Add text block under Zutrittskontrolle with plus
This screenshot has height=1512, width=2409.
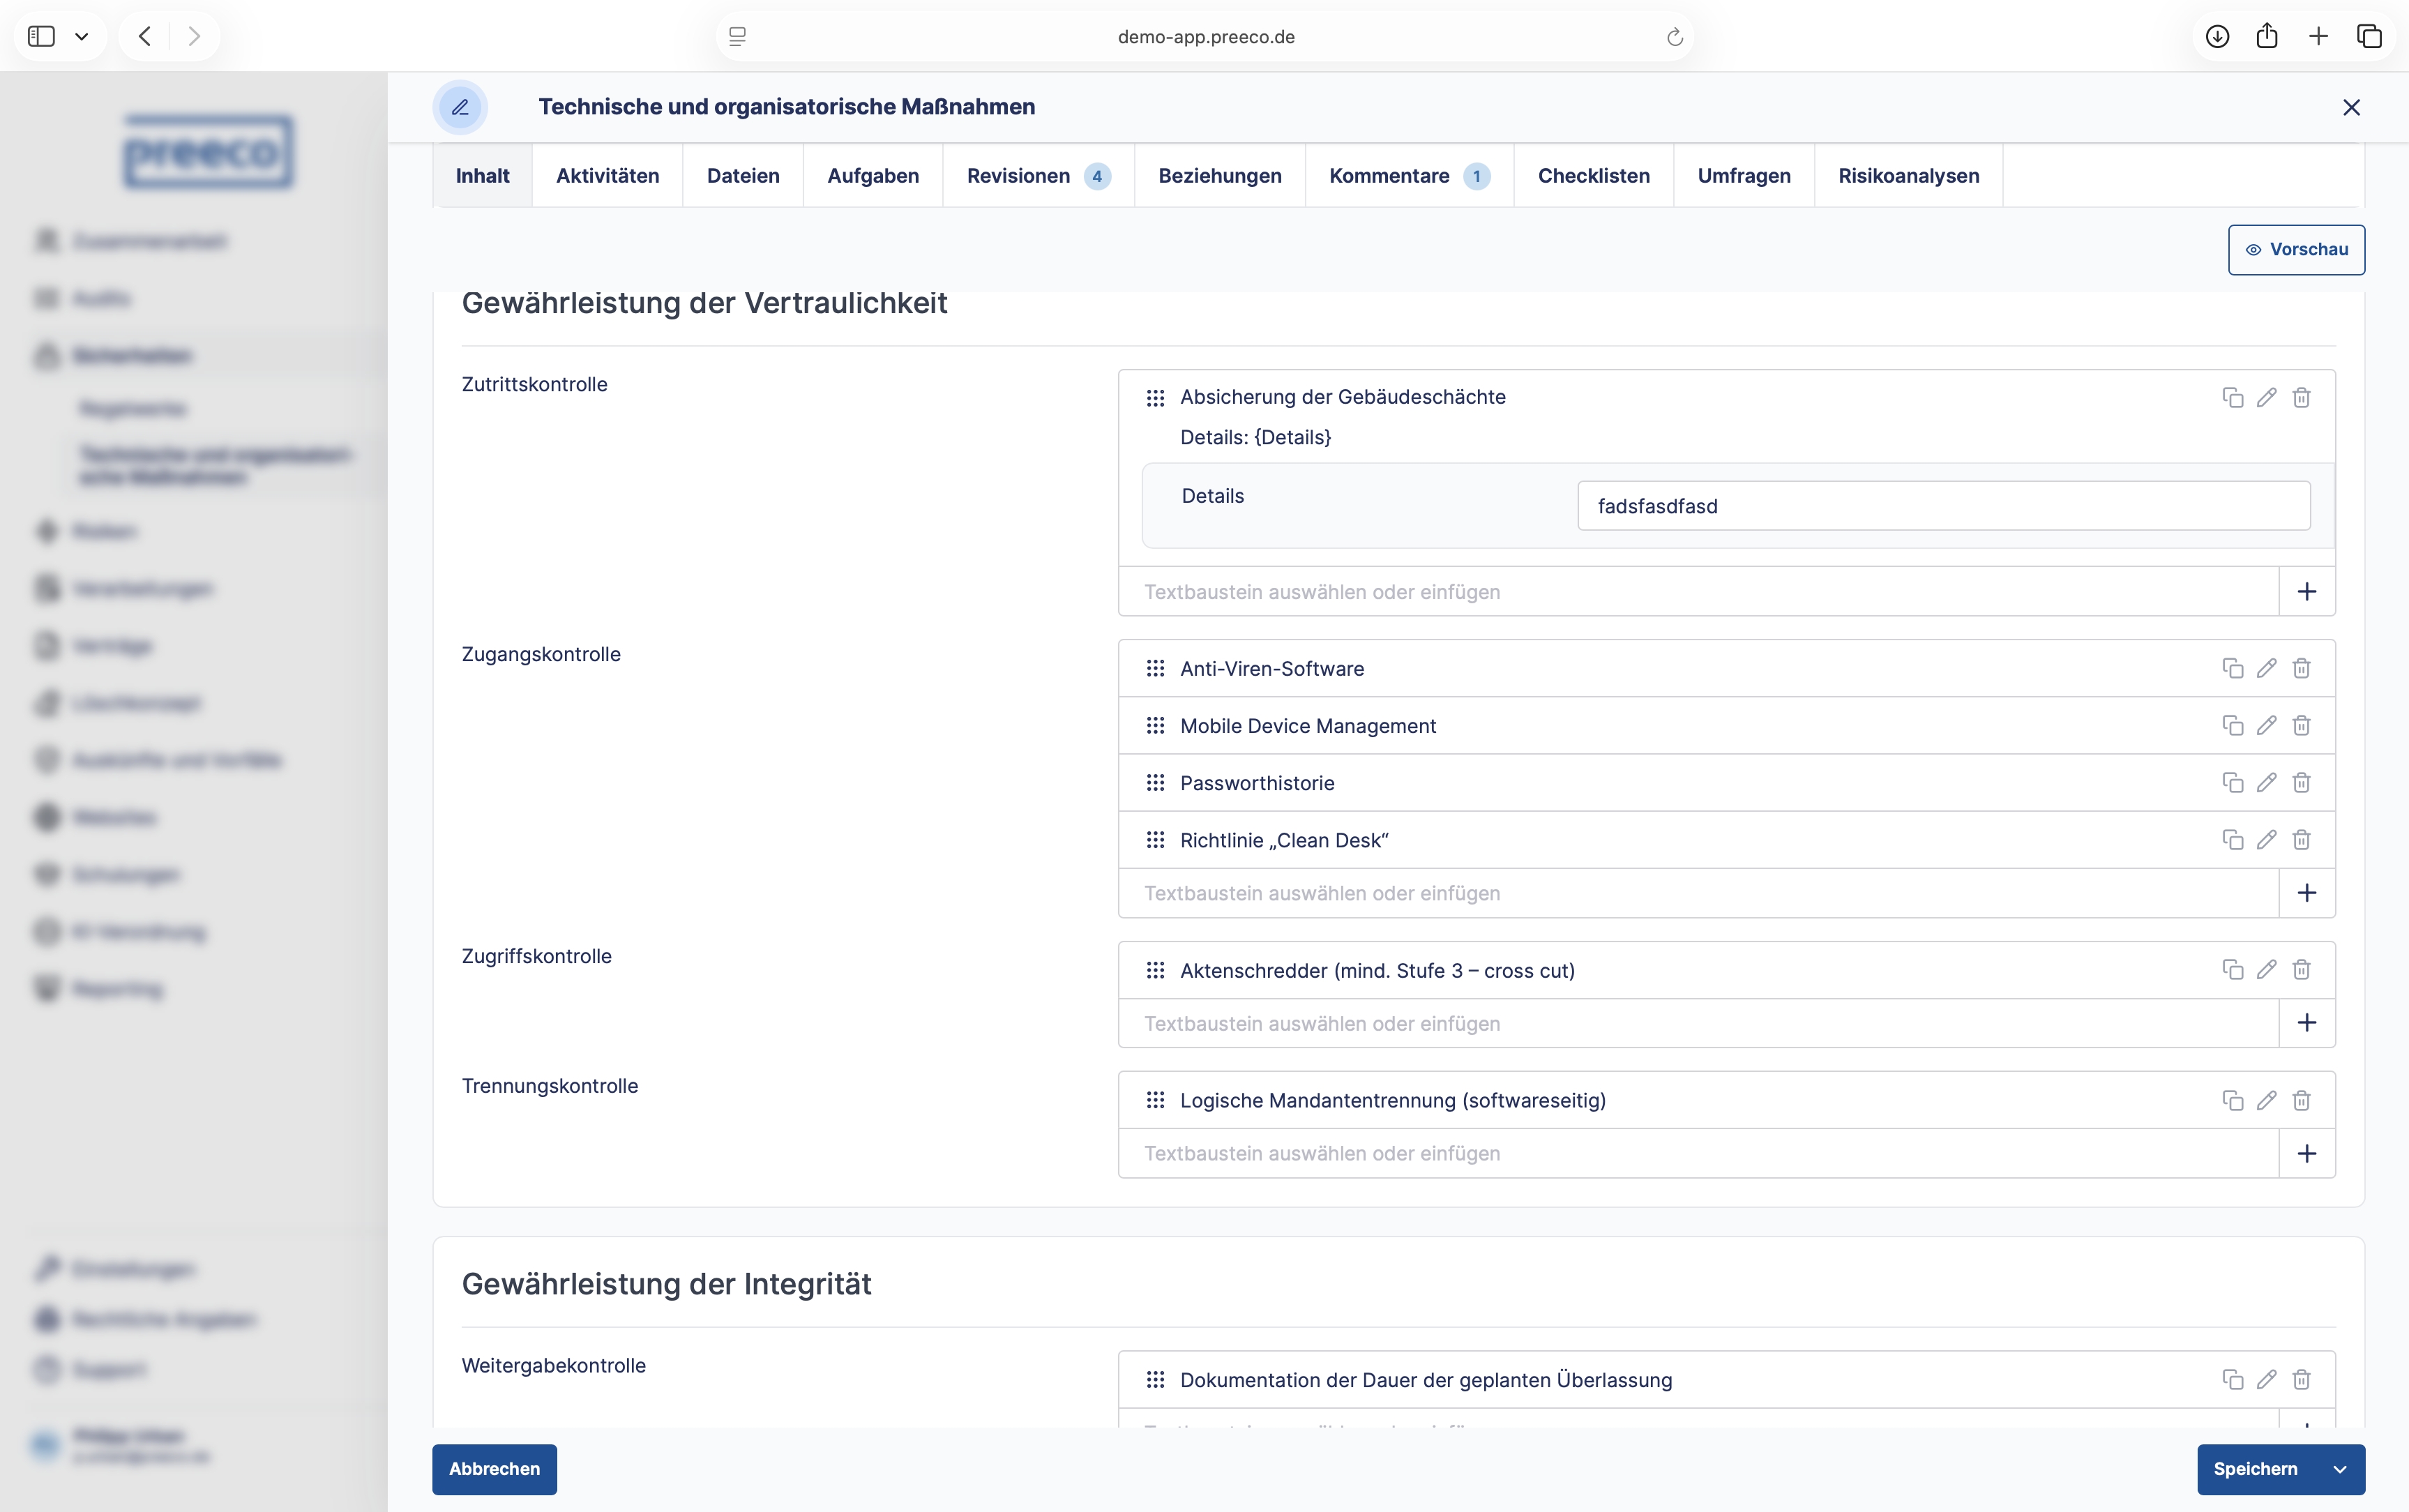click(2306, 592)
